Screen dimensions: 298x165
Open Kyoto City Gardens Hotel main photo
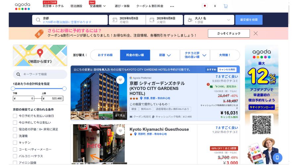[x=99, y=92]
